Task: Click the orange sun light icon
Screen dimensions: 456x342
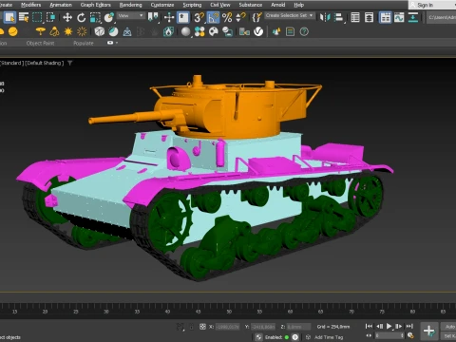Action: click(68, 31)
